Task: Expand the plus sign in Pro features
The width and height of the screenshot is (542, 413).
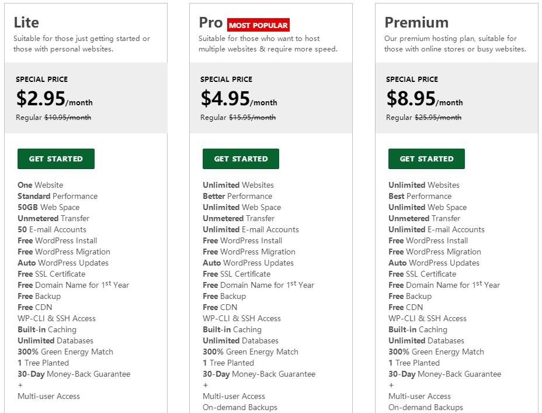Action: pyautogui.click(x=205, y=385)
